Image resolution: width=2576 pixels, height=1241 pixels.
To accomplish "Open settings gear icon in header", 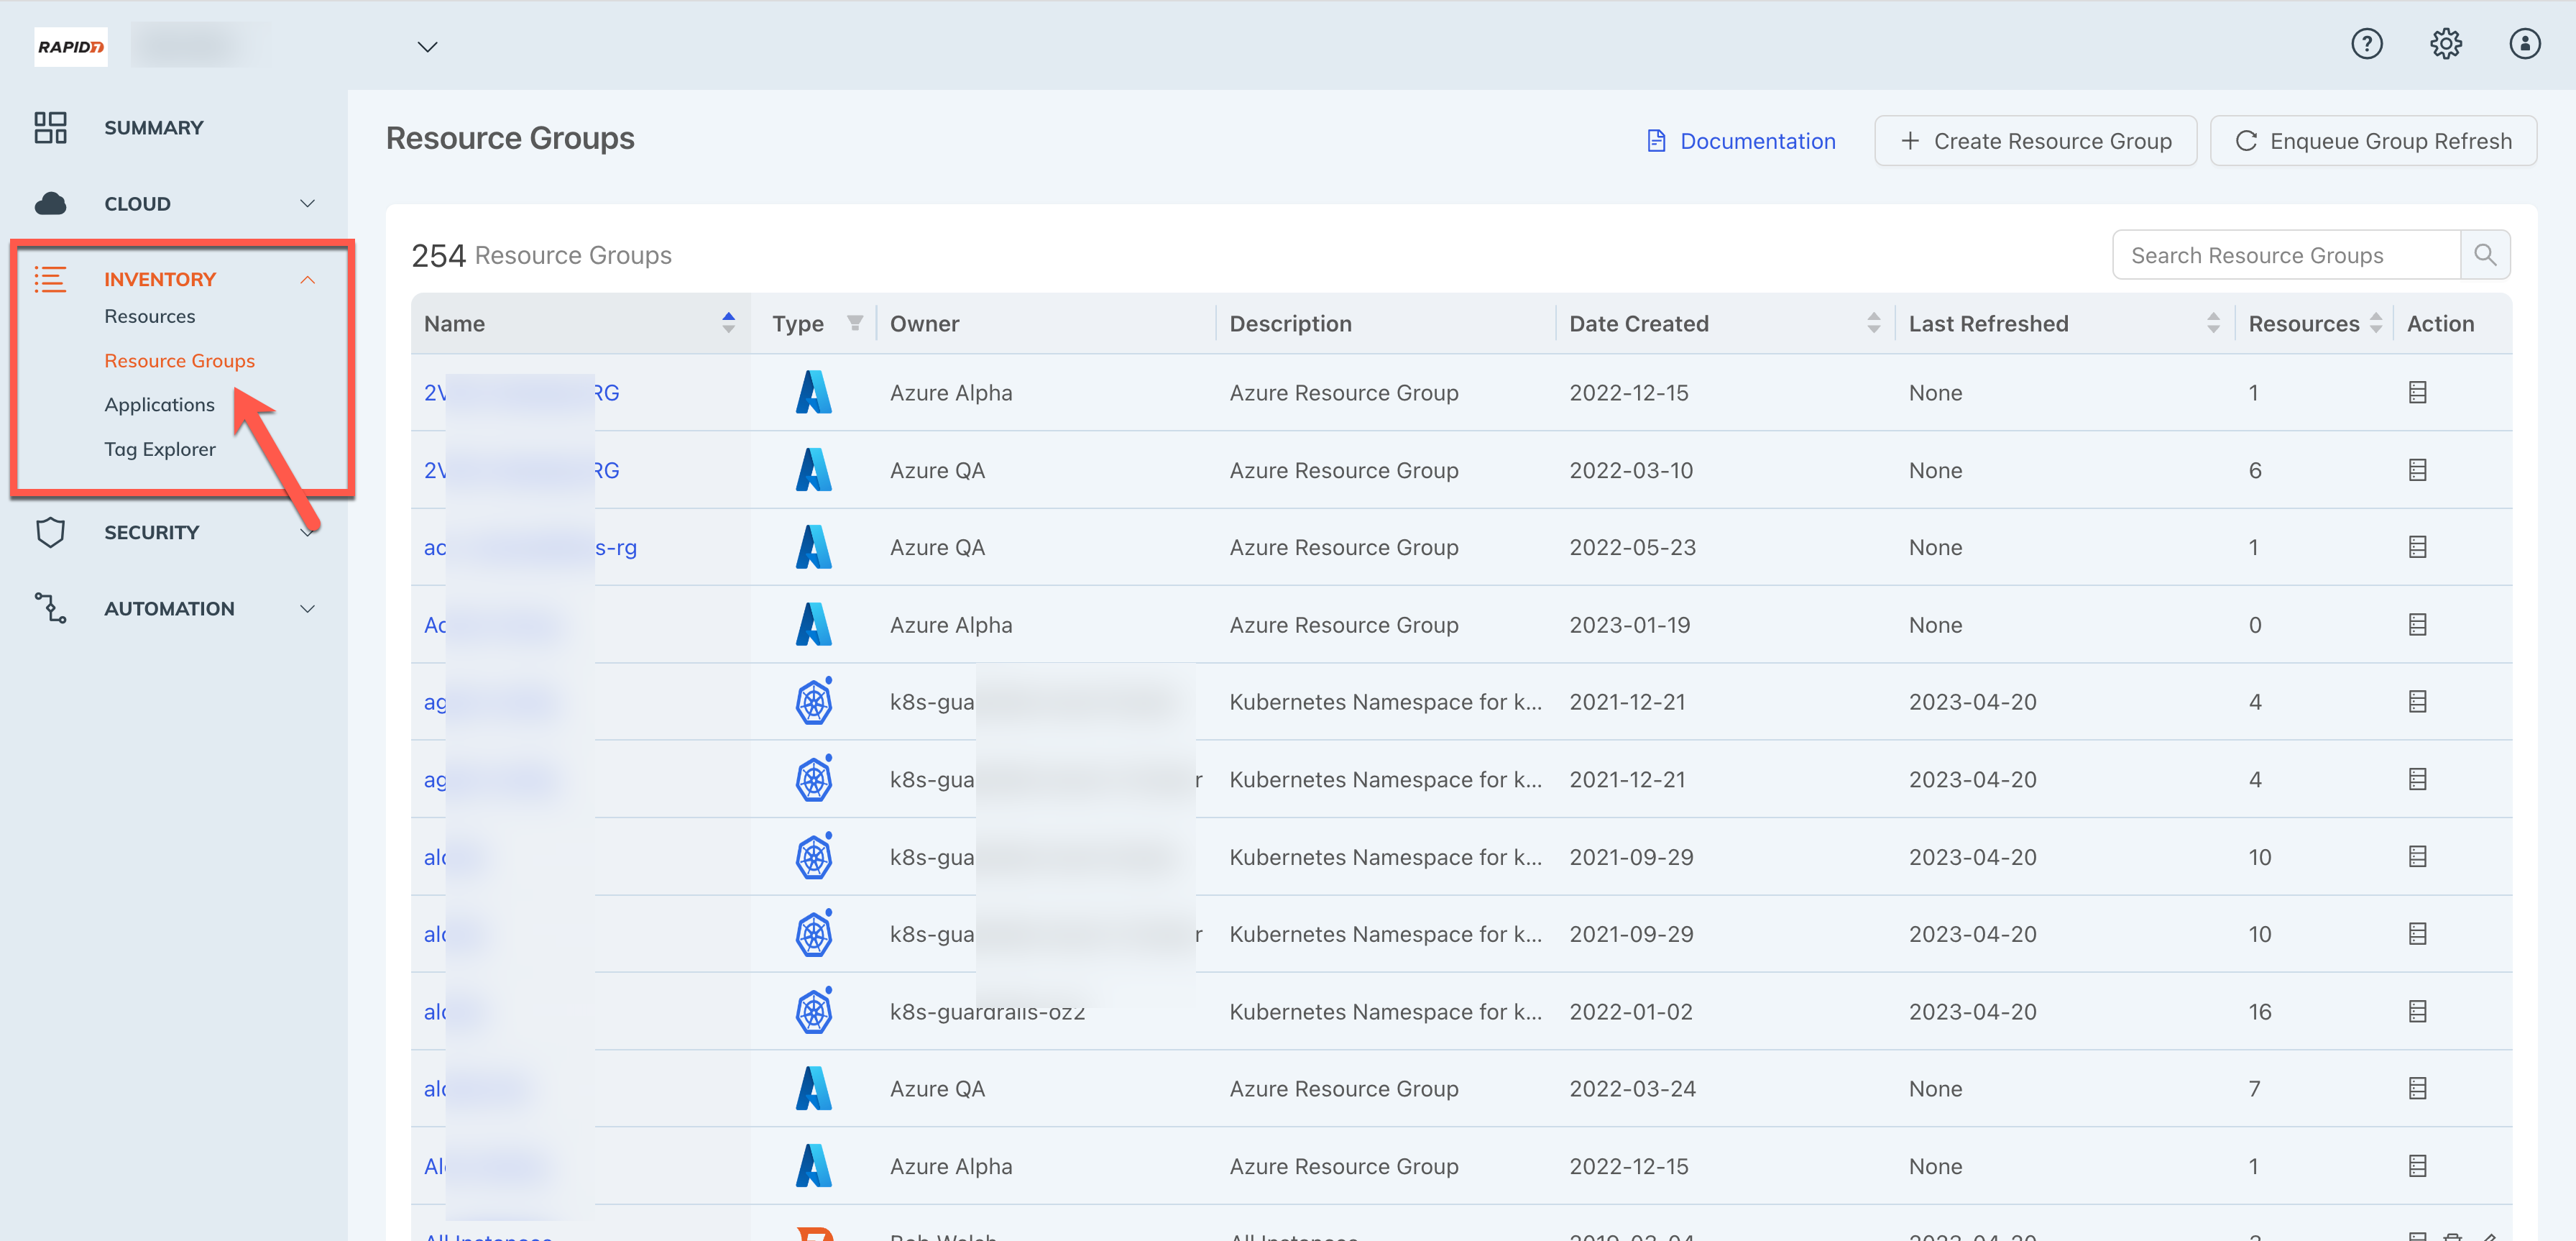I will (x=2445, y=44).
